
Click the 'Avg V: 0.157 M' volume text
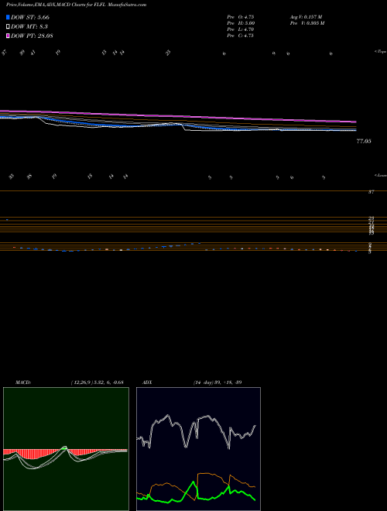(x=306, y=16)
